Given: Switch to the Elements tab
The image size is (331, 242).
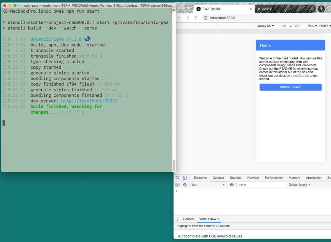Looking at the screenshot, I should (x=200, y=178).
